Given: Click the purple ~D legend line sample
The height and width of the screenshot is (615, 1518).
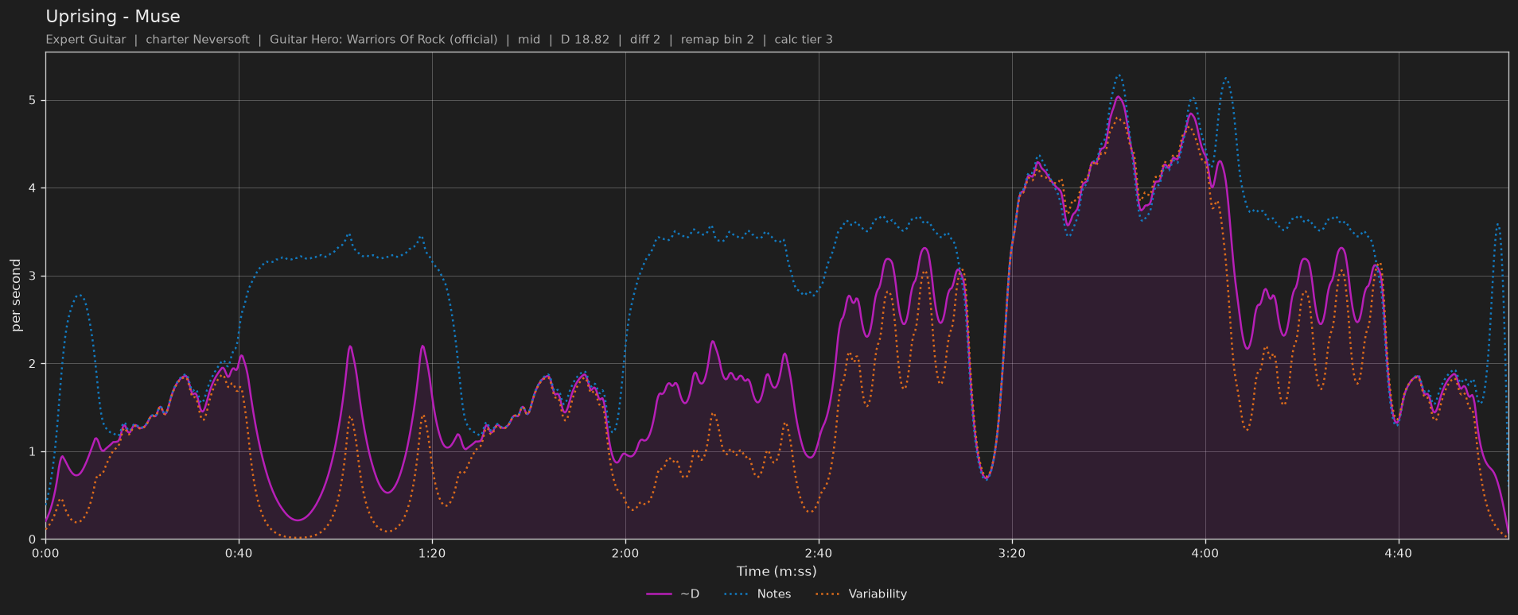Looking at the screenshot, I should [x=660, y=594].
